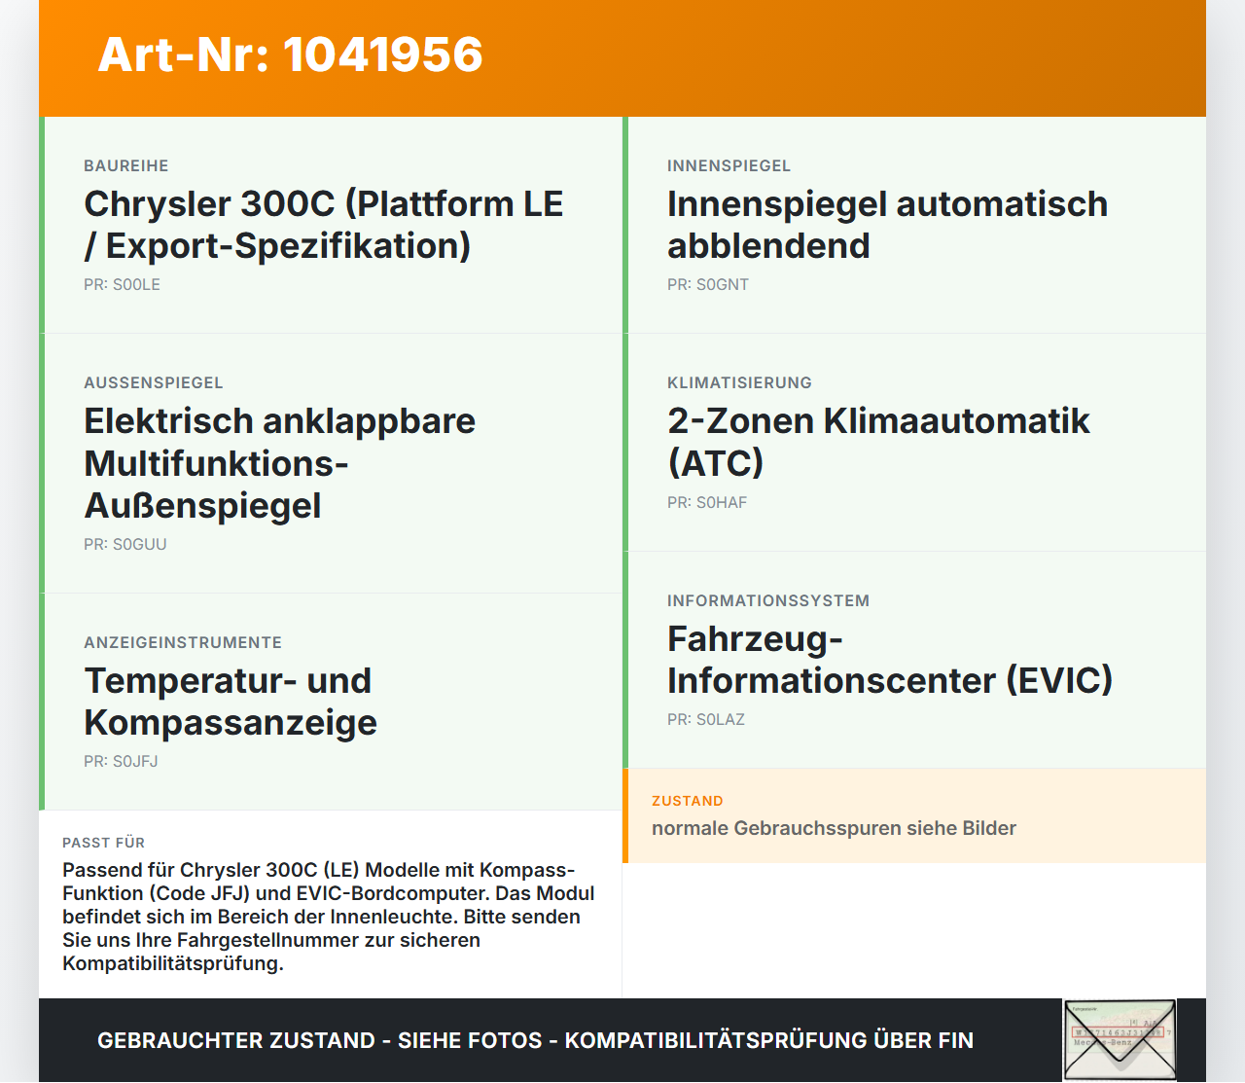Click the envelope FIN icon in the footer
The height and width of the screenshot is (1083, 1245).
click(x=1120, y=1040)
